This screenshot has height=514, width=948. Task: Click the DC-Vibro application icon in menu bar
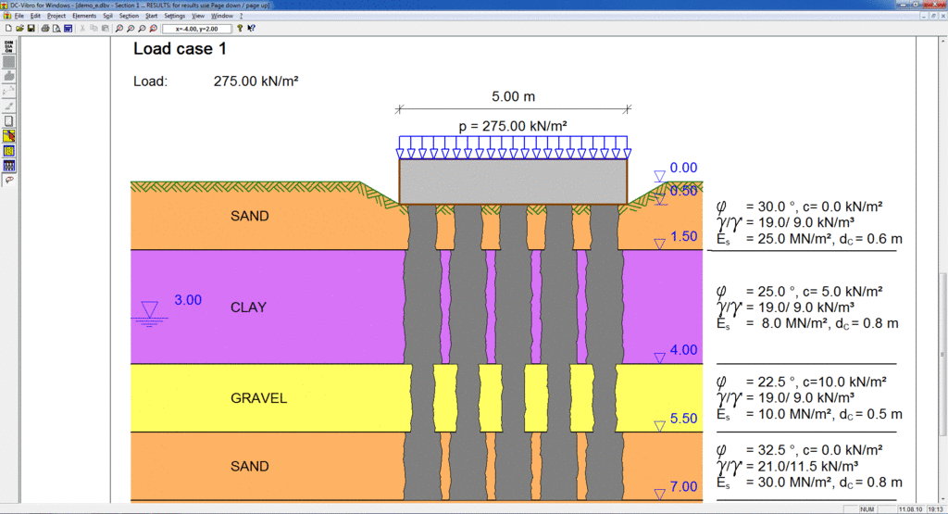(x=6, y=16)
